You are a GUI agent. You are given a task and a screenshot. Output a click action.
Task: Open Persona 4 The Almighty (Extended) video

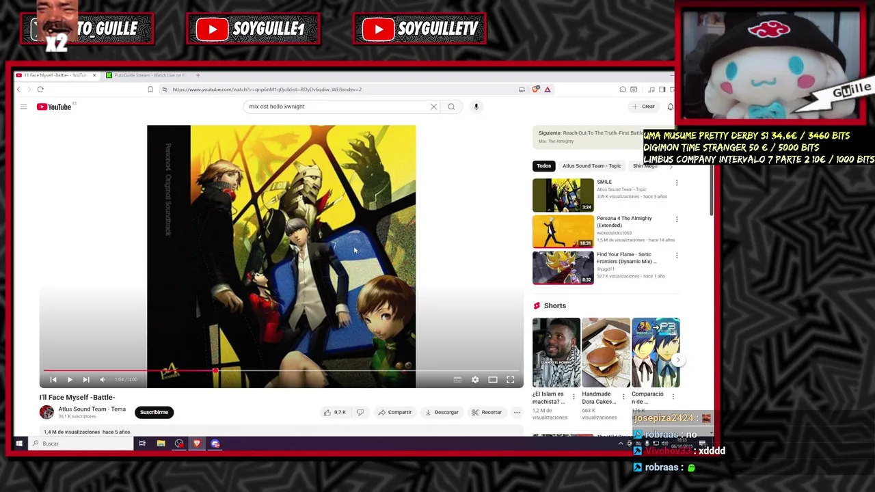click(x=563, y=232)
